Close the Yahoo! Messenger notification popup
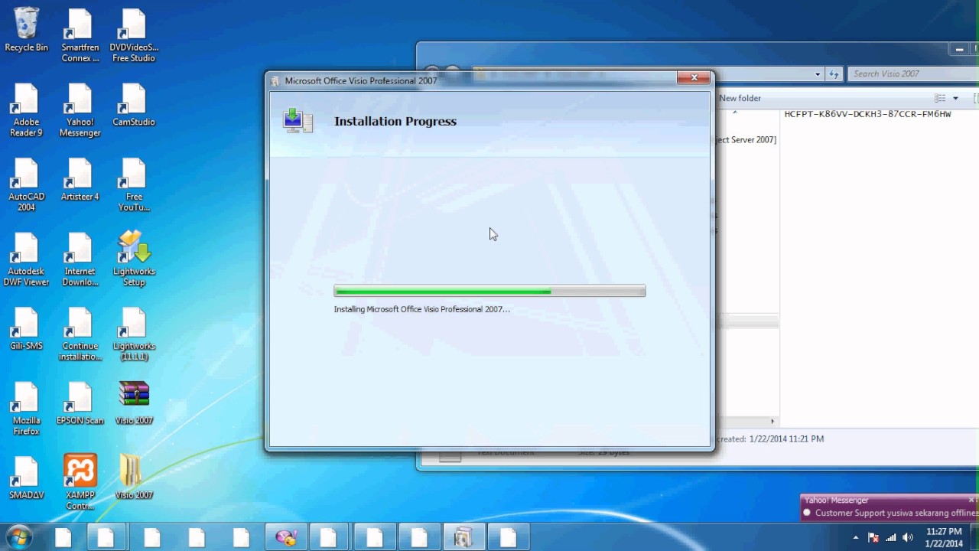Image resolution: width=979 pixels, height=551 pixels. tap(971, 500)
